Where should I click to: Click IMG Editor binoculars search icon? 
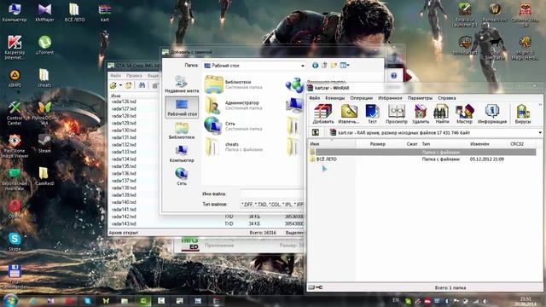click(142, 85)
